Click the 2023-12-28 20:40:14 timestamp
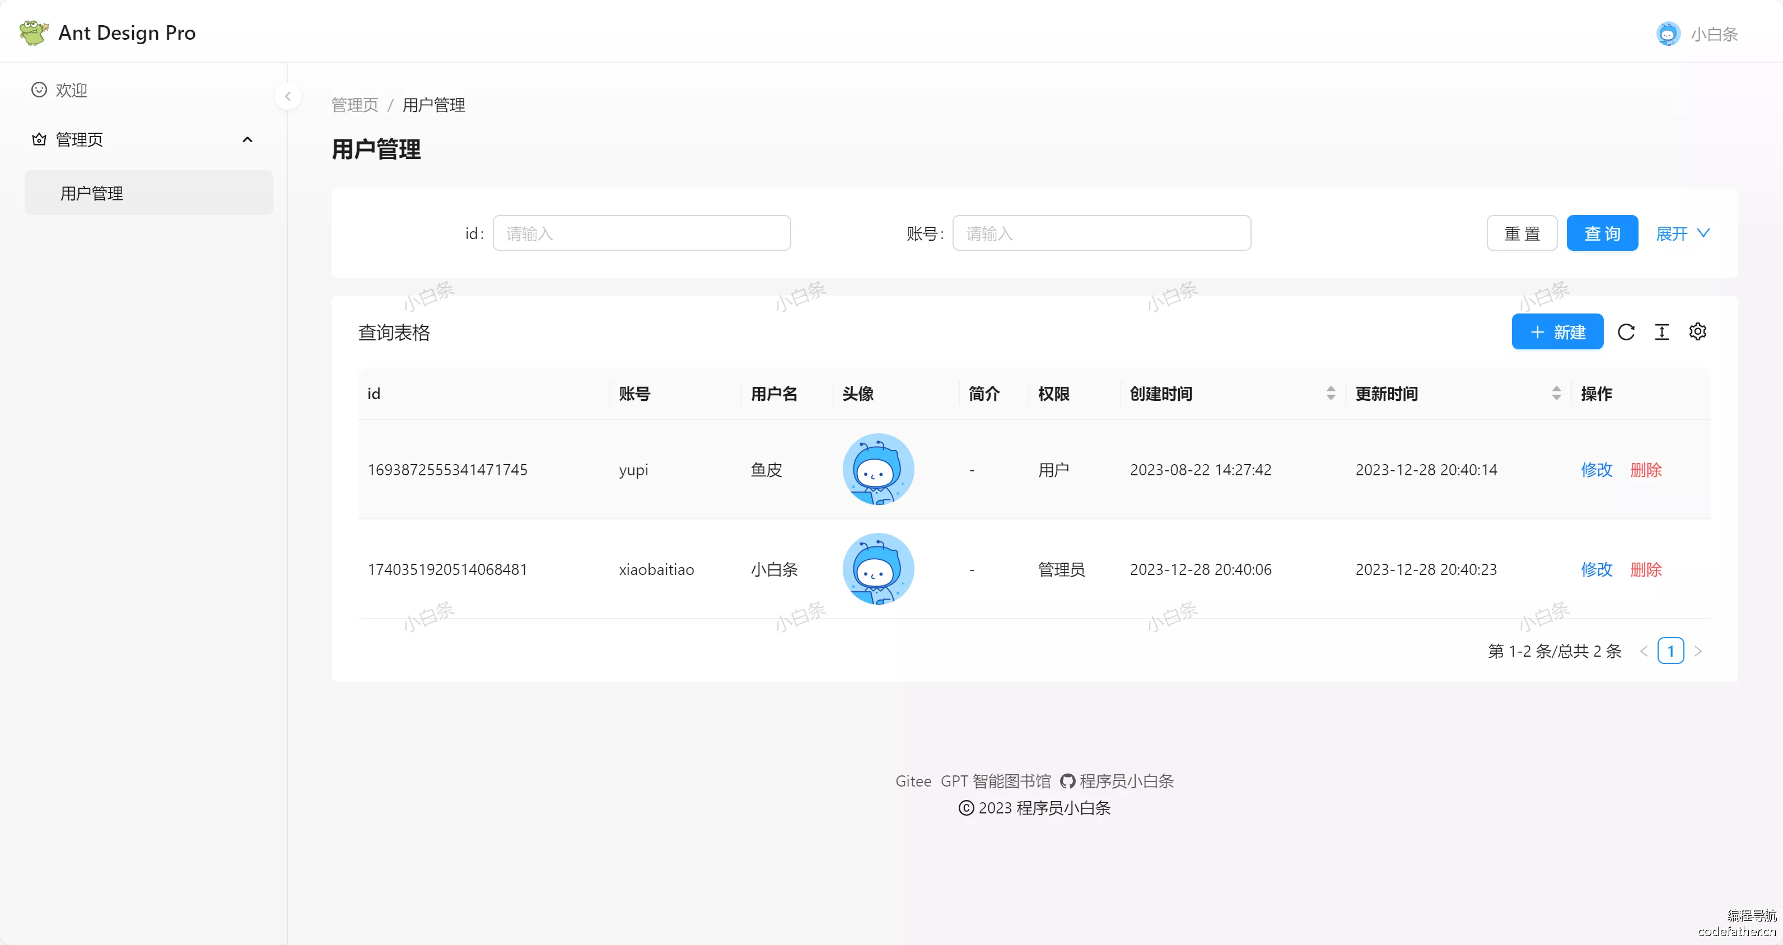This screenshot has height=945, width=1783. tap(1426, 470)
